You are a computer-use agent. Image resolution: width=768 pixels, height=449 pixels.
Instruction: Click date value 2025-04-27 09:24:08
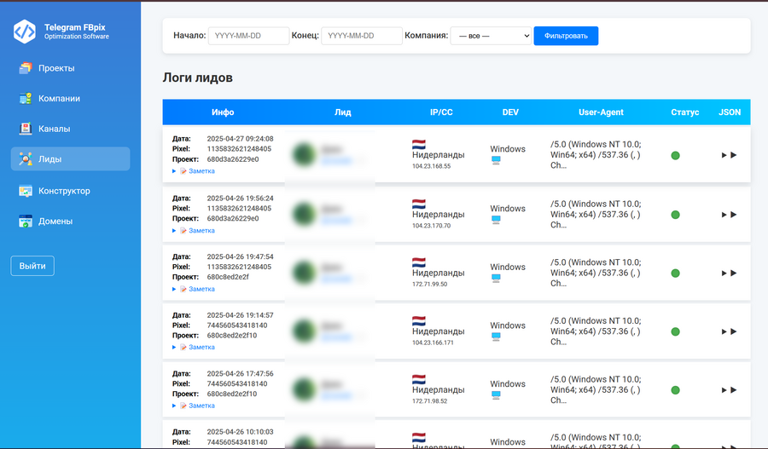click(x=240, y=139)
